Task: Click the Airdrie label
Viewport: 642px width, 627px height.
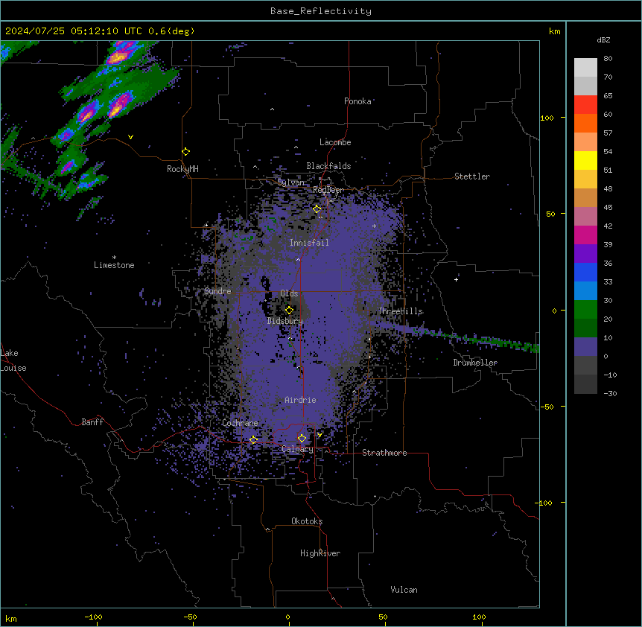Action: (x=301, y=401)
